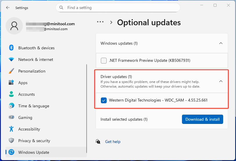The height and width of the screenshot is (161, 236).
Task: Check the .NET Framework Preview Update box
Action: pyautogui.click(x=104, y=61)
